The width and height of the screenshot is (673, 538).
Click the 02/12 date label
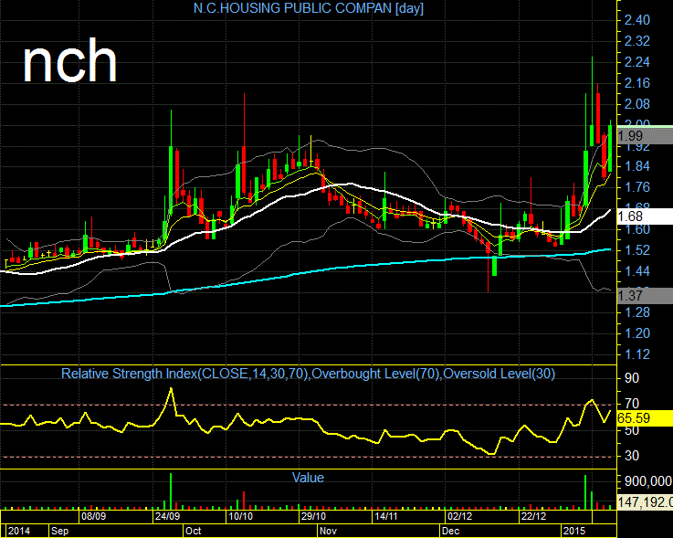click(459, 516)
